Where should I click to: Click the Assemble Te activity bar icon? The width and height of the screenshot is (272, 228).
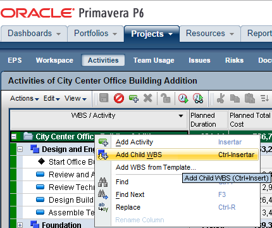point(40,212)
